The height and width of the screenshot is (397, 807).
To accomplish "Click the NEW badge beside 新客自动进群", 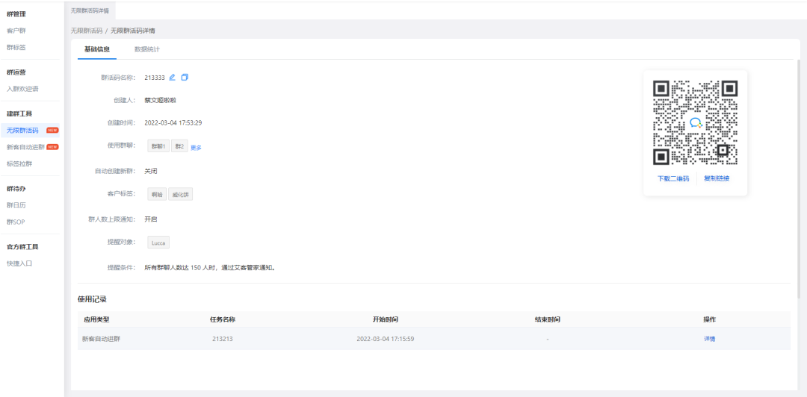I will (52, 147).
